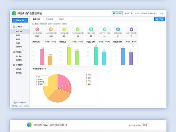Click the teal-green community coverage icon above 21
Screen dimensions: 176x132
[x=91, y=29]
